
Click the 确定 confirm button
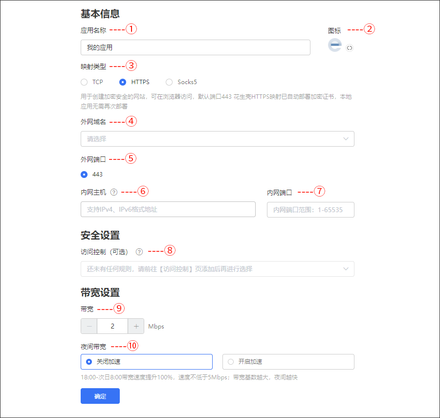tap(100, 396)
